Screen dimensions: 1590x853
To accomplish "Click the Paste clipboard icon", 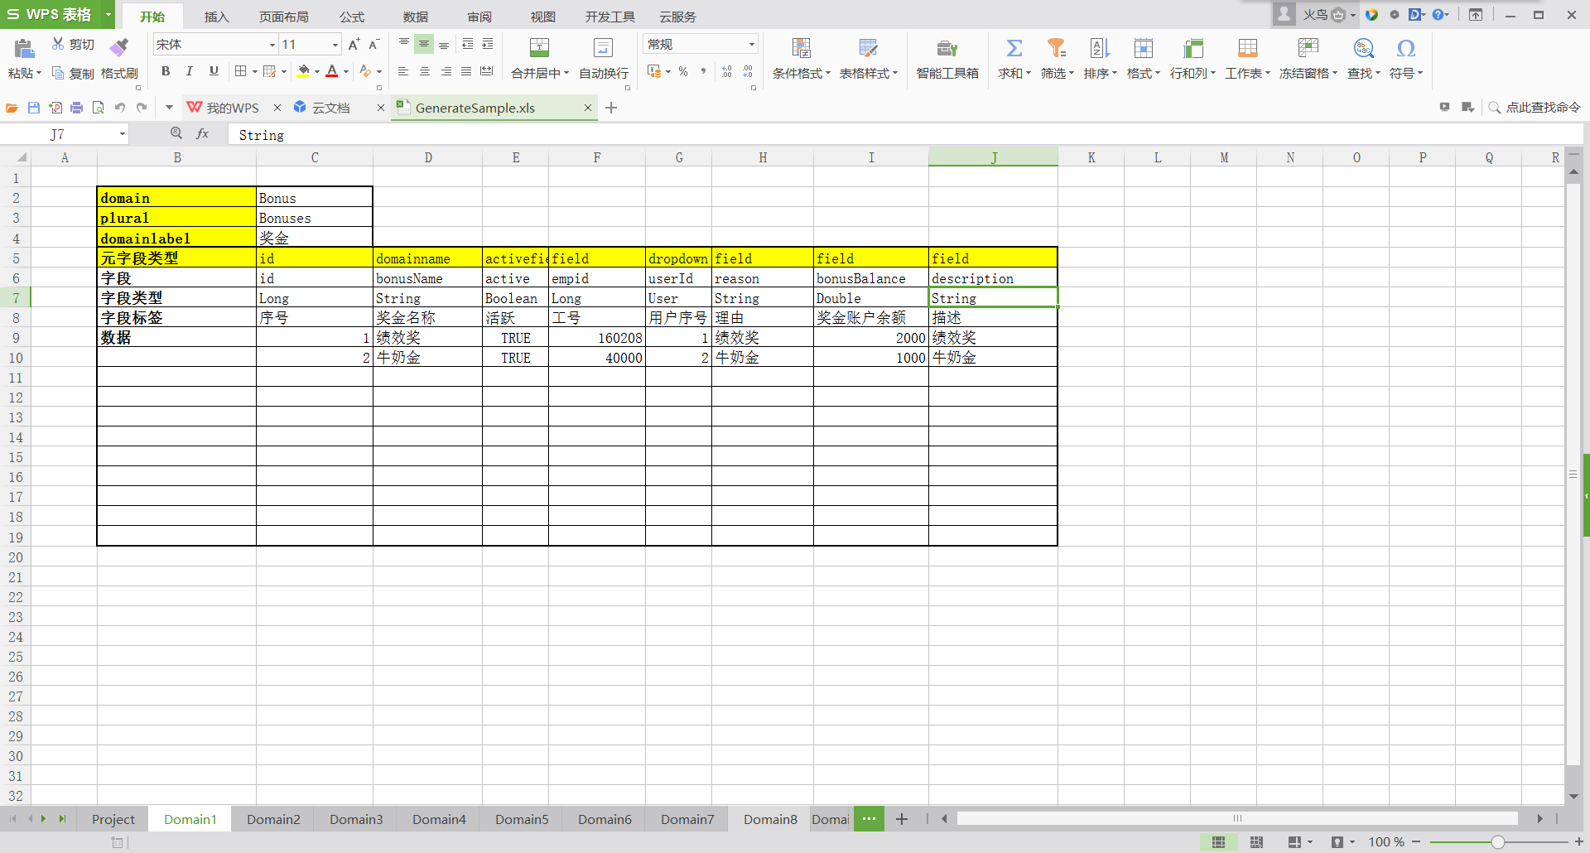I will pos(24,49).
